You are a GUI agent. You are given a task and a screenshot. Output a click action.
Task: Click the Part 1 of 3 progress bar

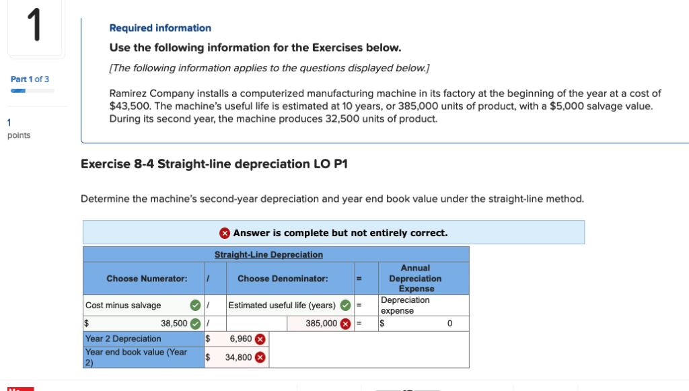(32, 91)
